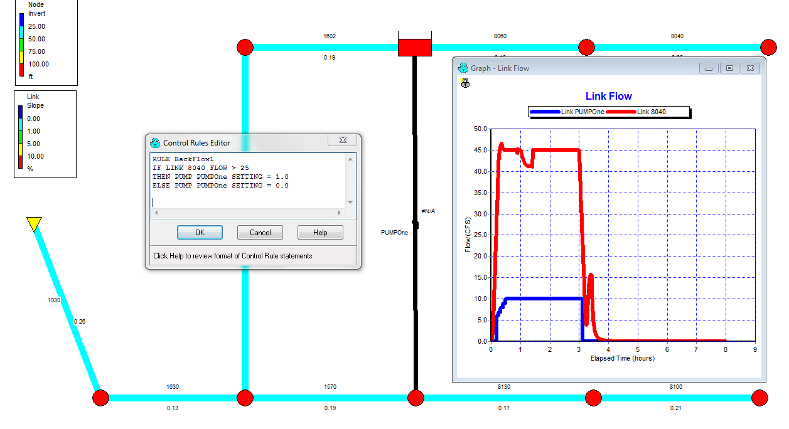This screenshot has width=789, height=429.
Task: Select conduit label 8130
Action: pyautogui.click(x=503, y=387)
